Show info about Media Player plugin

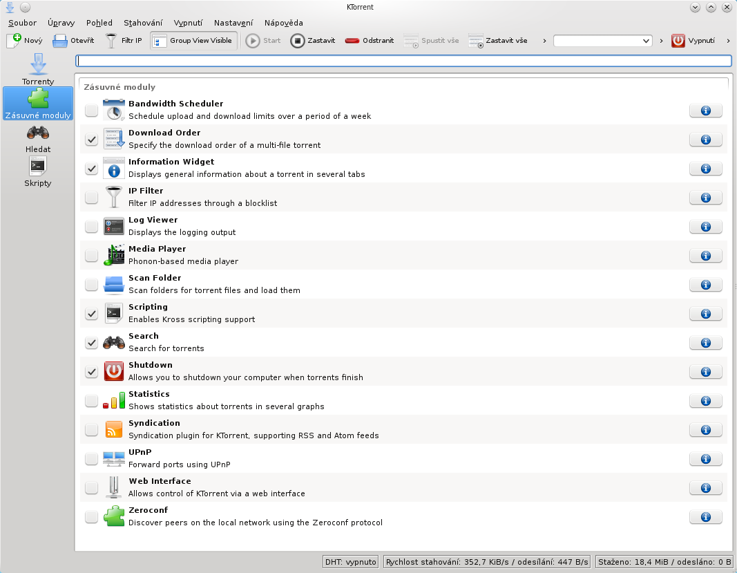pos(705,256)
